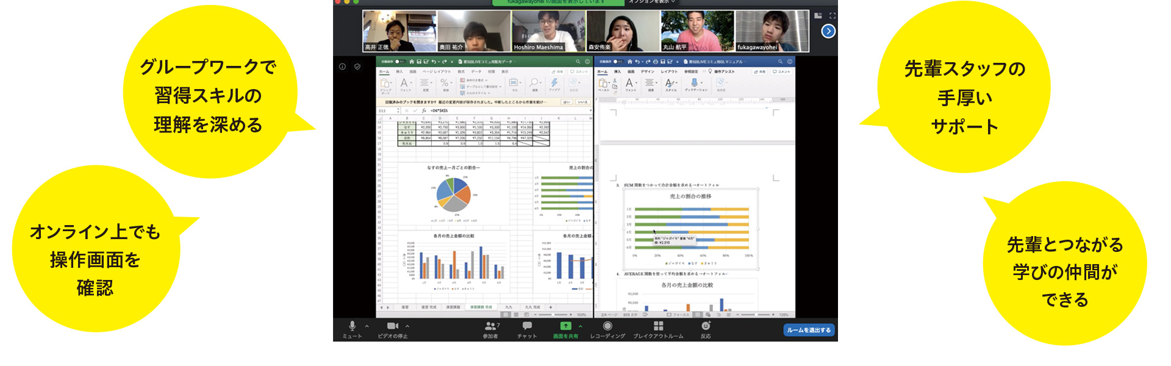Viewport: 1171px width, 366px height.
Task: Print the document via Word's print icon
Action: 654,62
